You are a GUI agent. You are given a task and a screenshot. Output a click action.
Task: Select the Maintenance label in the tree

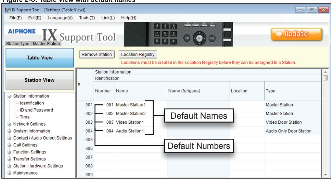[25, 173]
